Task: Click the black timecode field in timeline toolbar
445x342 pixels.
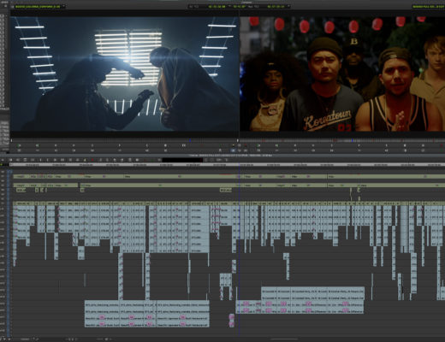Action: pyautogui.click(x=182, y=160)
